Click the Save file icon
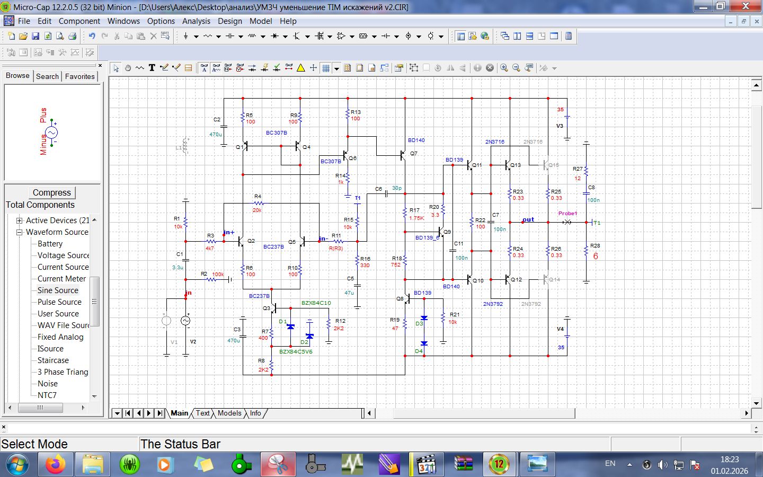763x477 pixels. (x=36, y=36)
